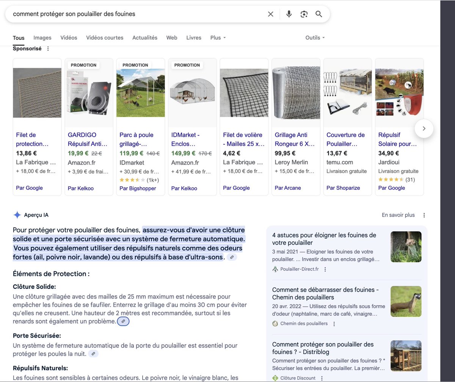This screenshot has height=382, width=455.
Task: Open Couverture de Poulailler product link
Action: coord(346,139)
